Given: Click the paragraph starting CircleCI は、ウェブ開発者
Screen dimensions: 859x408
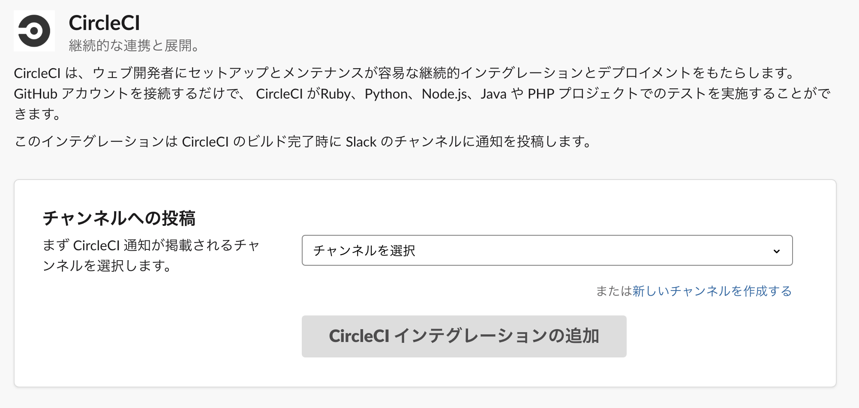Looking at the screenshot, I should point(403,73).
